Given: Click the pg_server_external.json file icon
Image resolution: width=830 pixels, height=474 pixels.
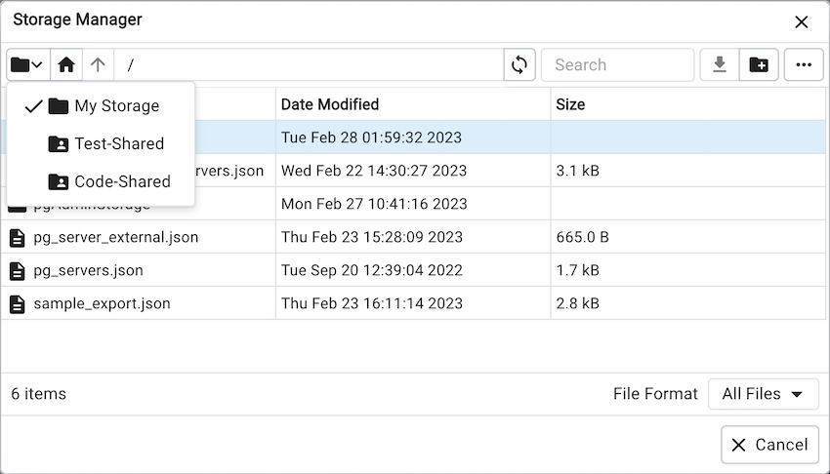Looking at the screenshot, I should pos(17,238).
